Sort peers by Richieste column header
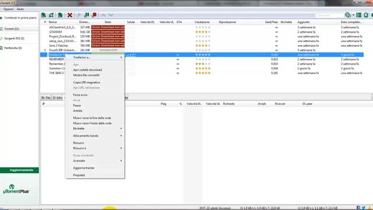 [x=228, y=104]
